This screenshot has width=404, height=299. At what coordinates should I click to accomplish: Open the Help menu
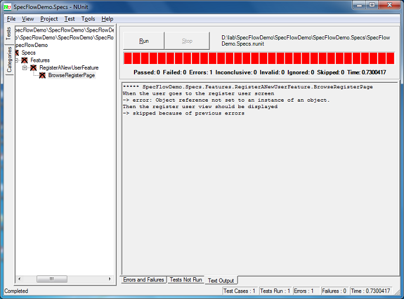pyautogui.click(x=107, y=19)
